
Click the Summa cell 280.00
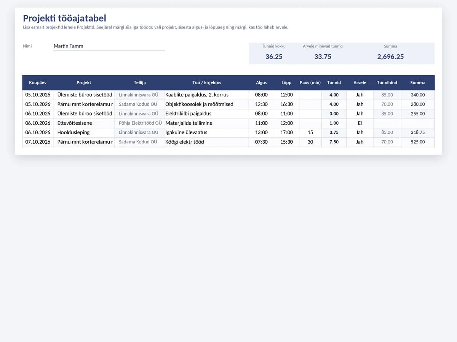[418, 104]
